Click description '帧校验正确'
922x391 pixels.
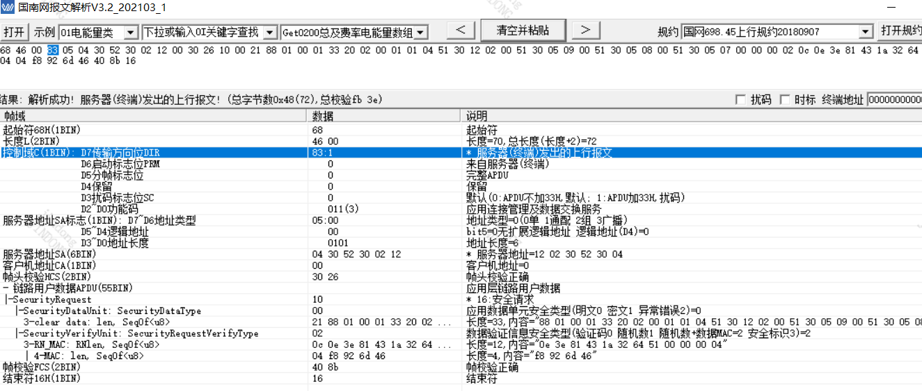[x=491, y=367]
